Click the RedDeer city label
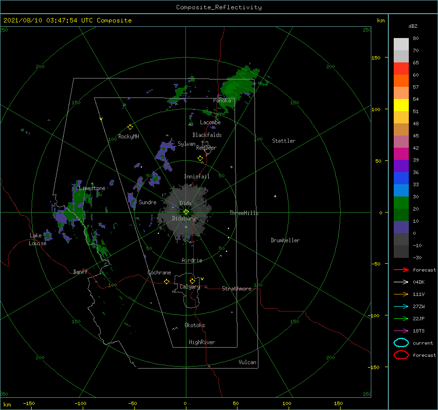 (x=206, y=148)
